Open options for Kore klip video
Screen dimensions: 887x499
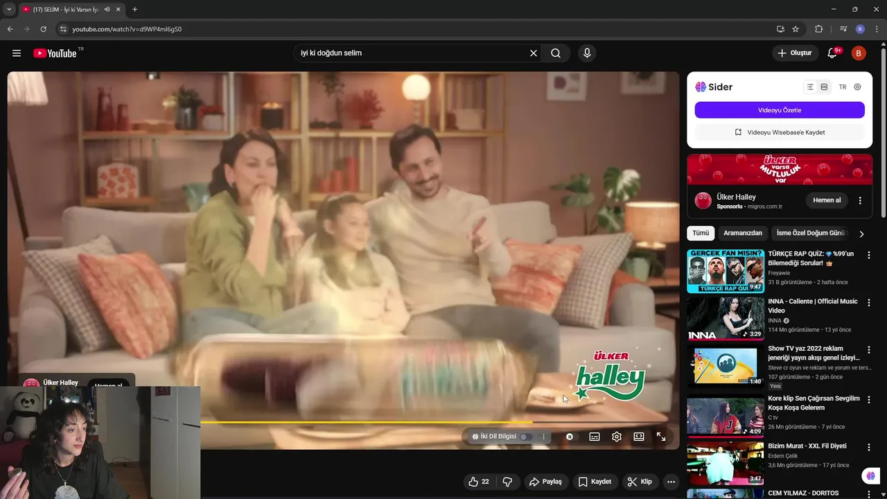869,400
